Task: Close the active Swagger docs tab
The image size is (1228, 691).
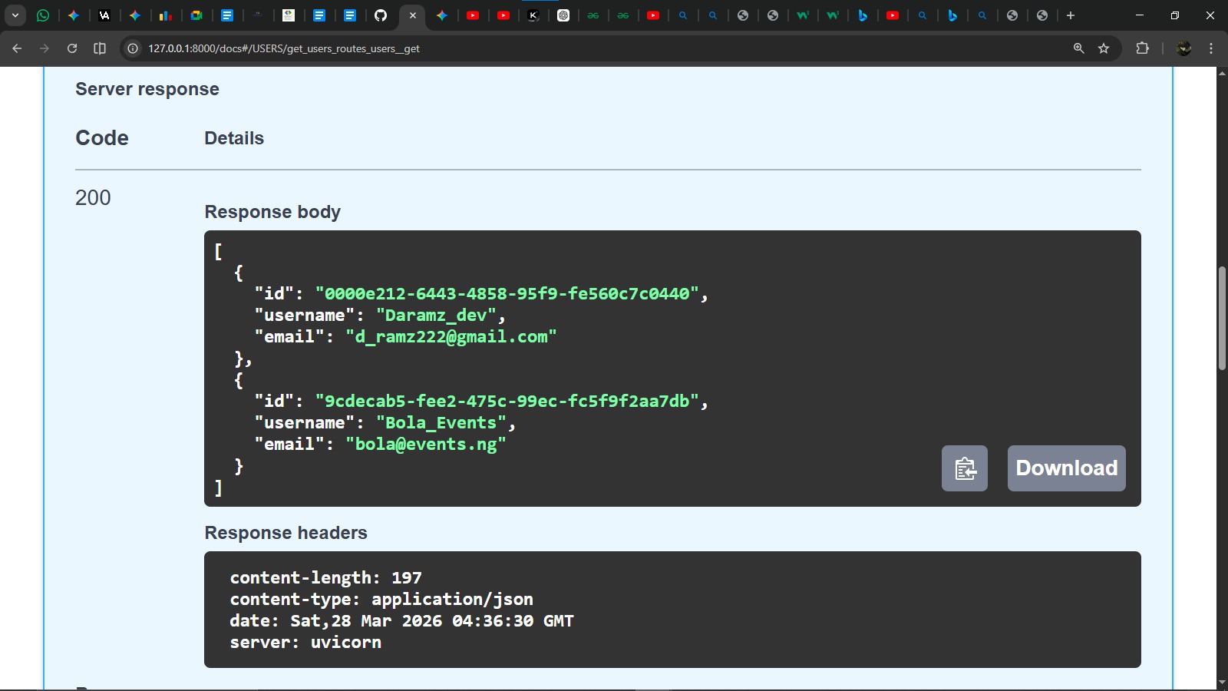Action: tap(413, 15)
